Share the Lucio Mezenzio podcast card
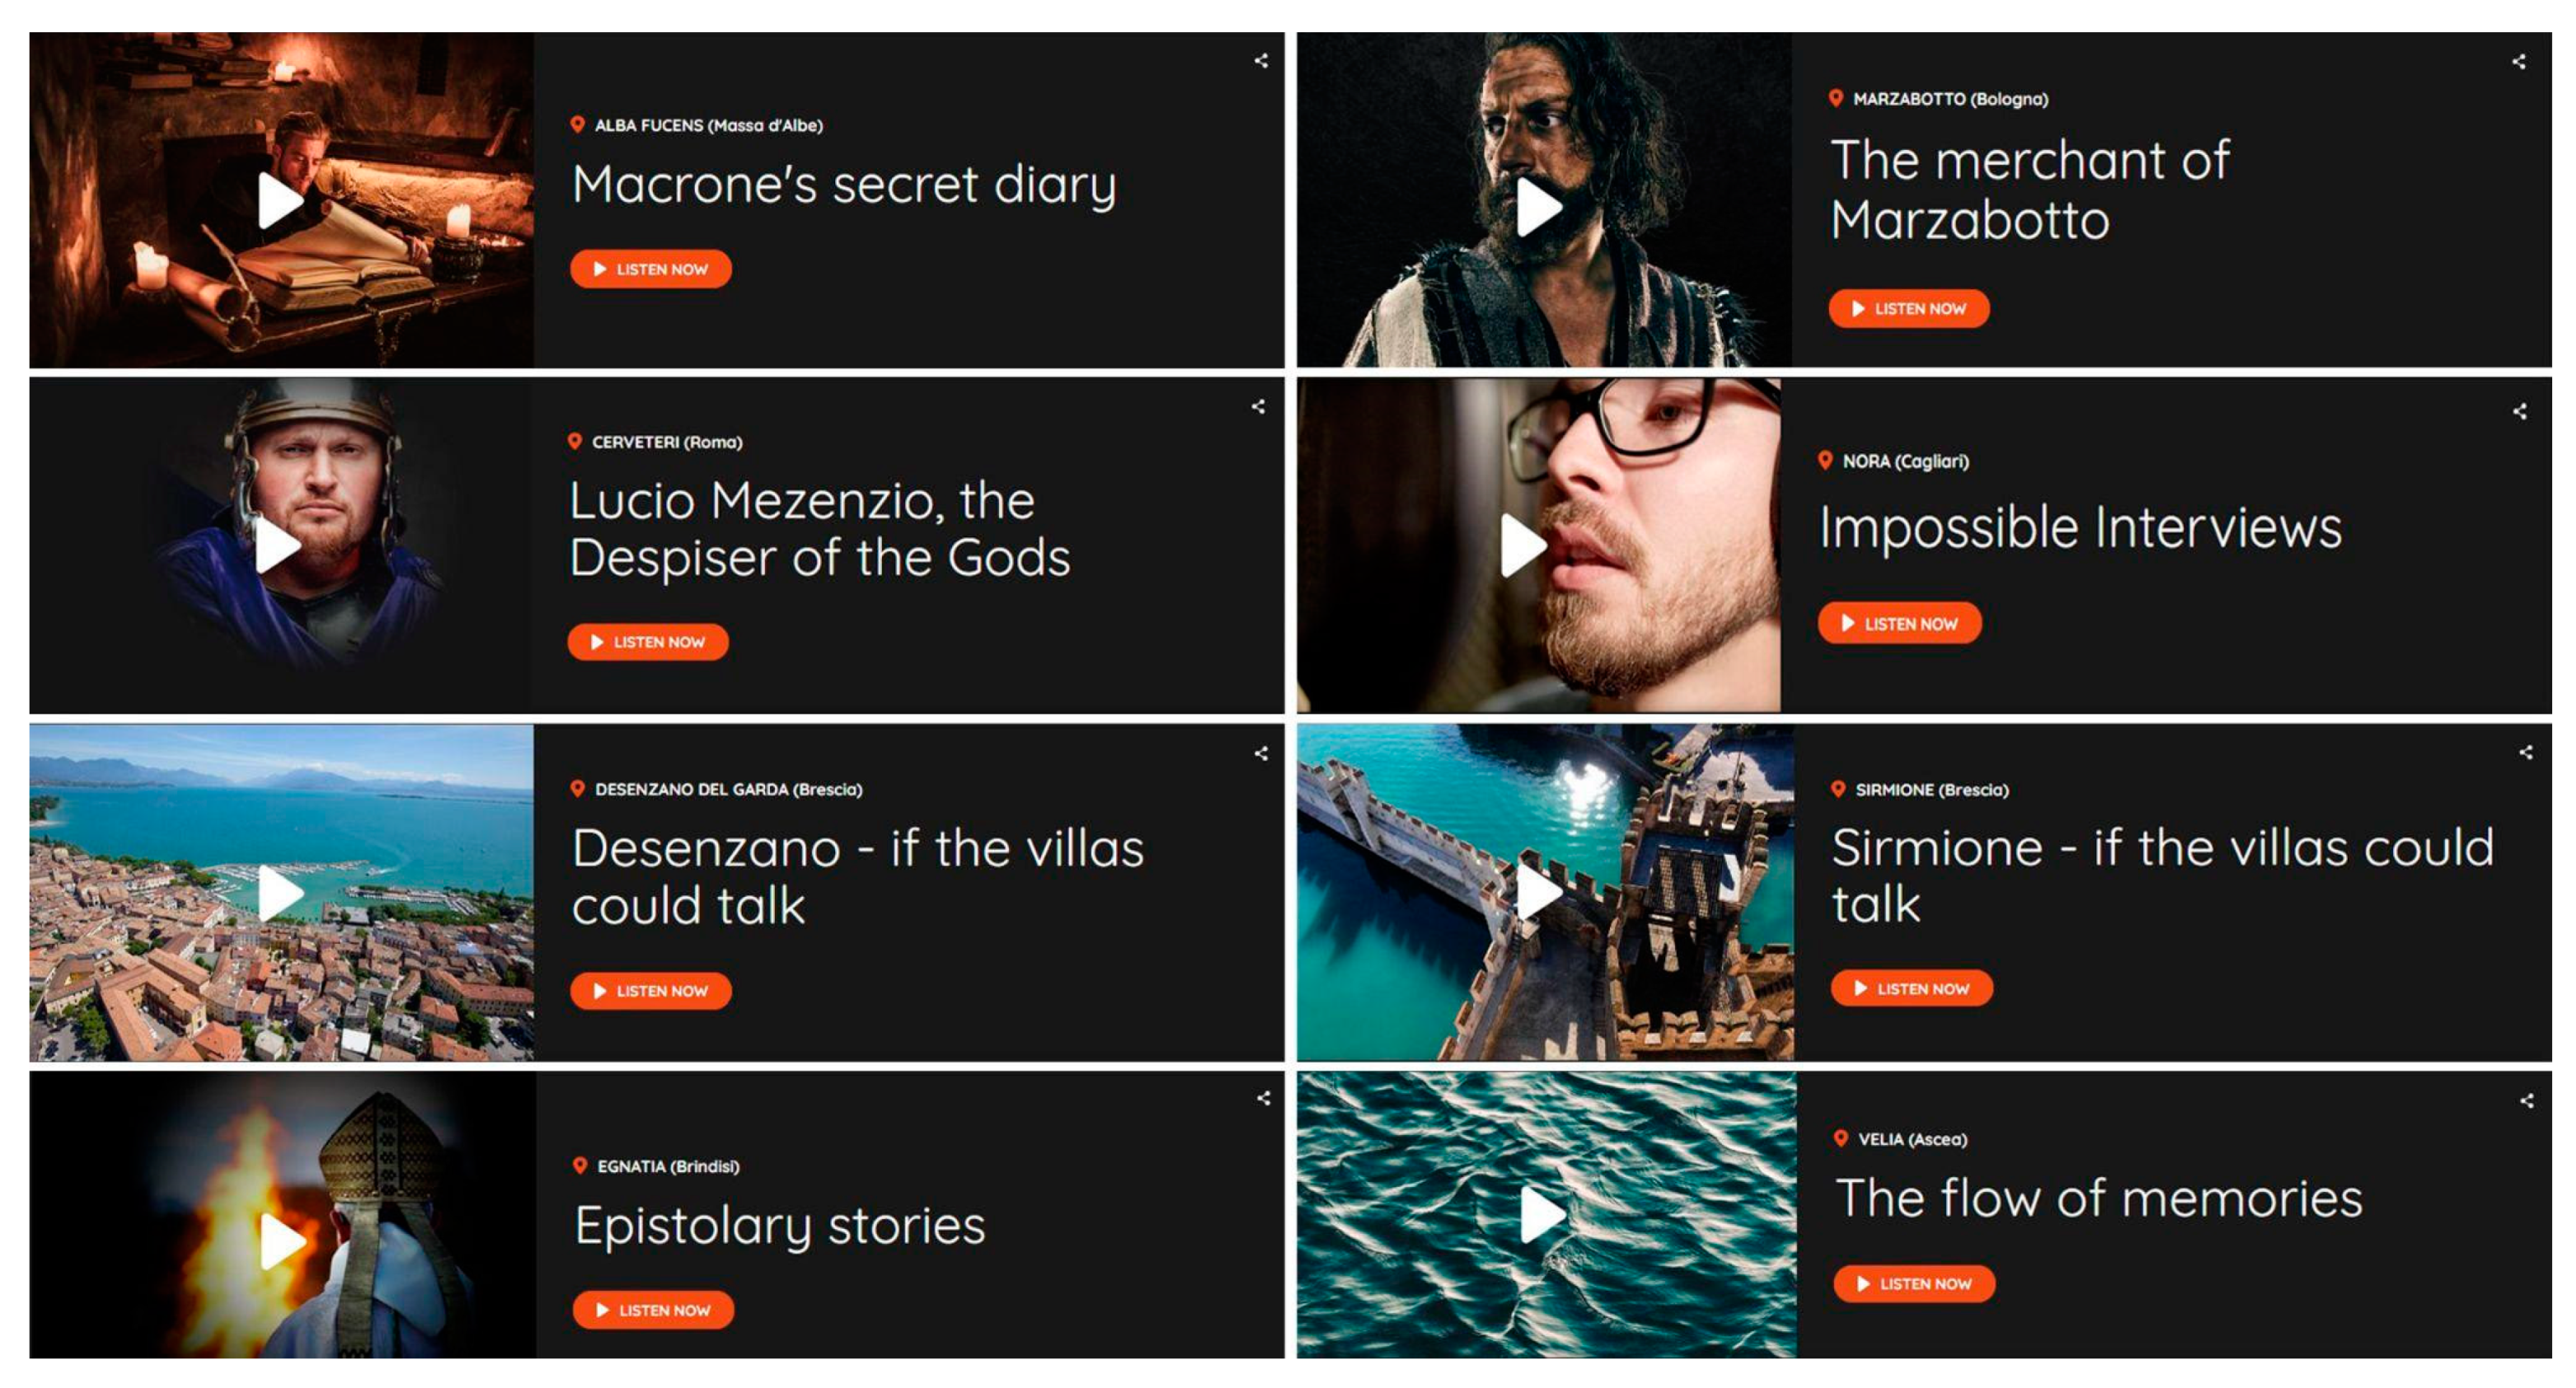The width and height of the screenshot is (2576, 1388). pyautogui.click(x=1258, y=406)
